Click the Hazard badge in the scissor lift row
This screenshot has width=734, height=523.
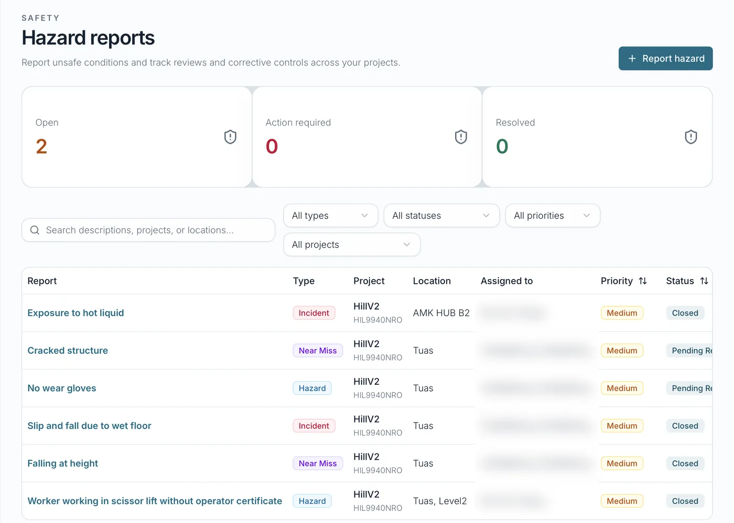[x=312, y=502]
